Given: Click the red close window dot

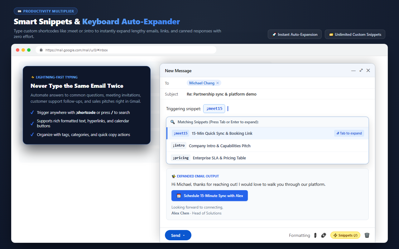Looking at the screenshot, I should (18, 50).
